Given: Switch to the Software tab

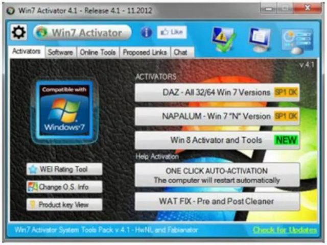Looking at the screenshot, I should (60, 52).
